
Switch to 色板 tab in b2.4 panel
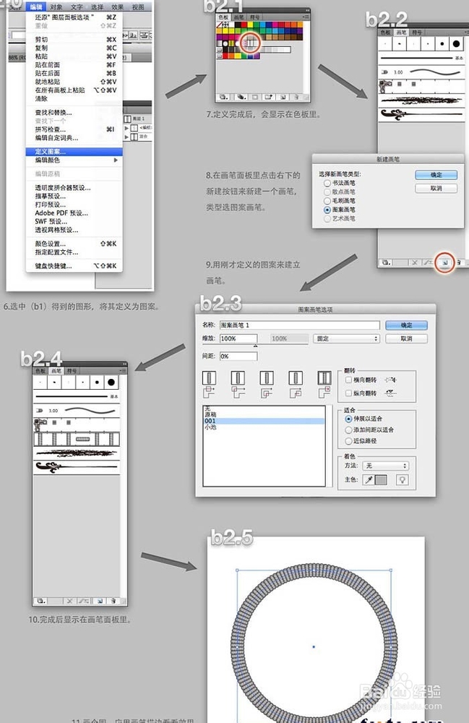click(x=40, y=371)
